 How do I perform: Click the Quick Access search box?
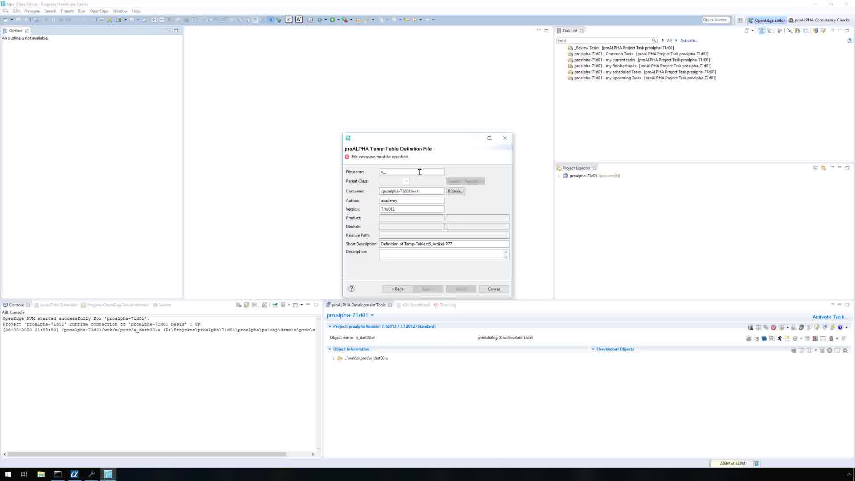(x=715, y=20)
